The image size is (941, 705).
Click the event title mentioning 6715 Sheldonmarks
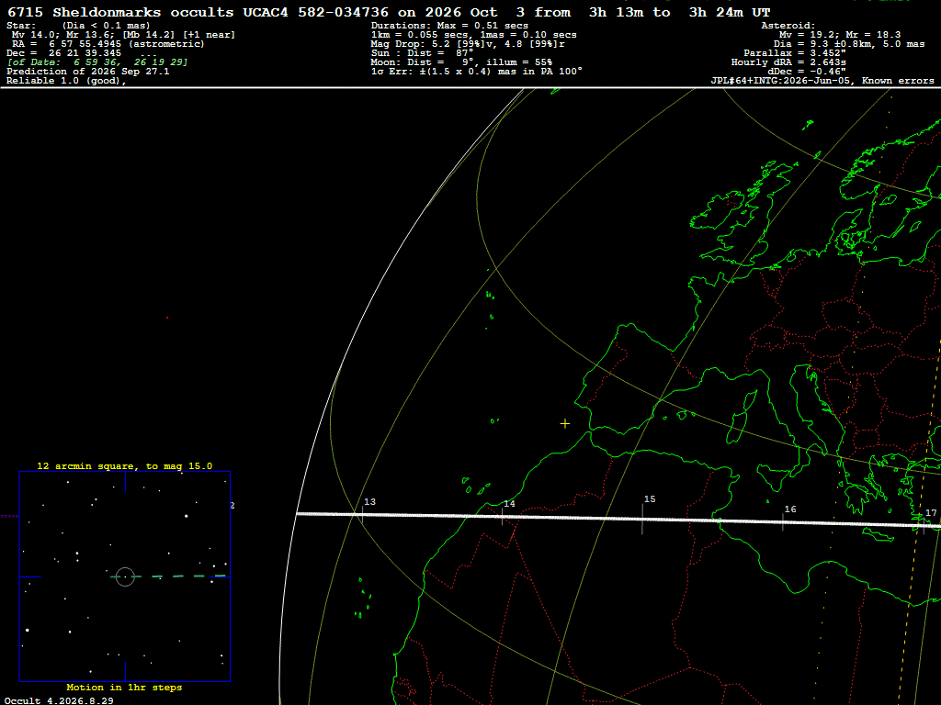coord(389,12)
